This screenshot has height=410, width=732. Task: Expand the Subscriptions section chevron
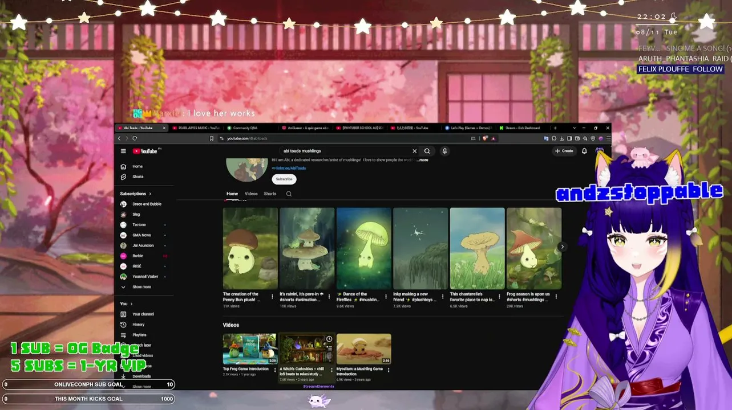[x=150, y=194]
